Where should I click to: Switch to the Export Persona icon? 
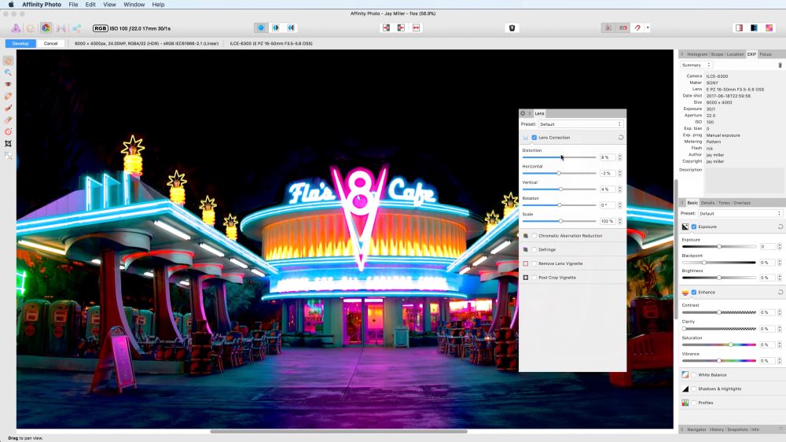click(77, 28)
